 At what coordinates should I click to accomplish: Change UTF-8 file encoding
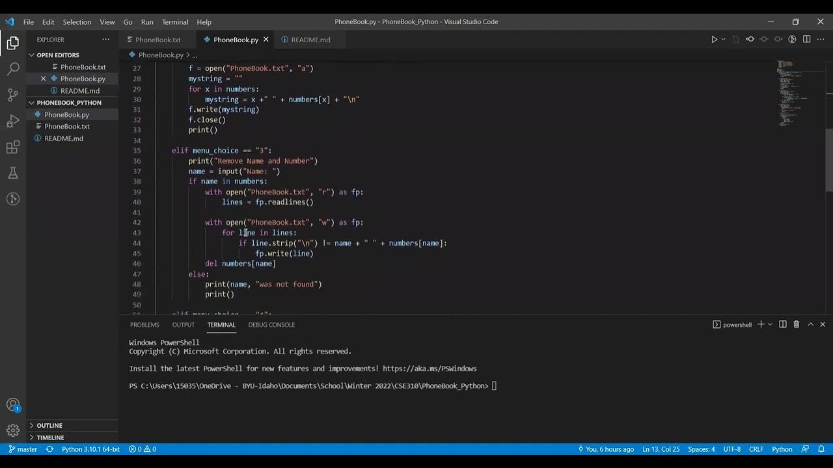pos(732,449)
